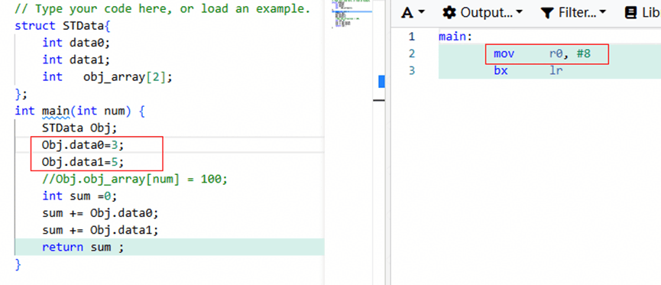The height and width of the screenshot is (285, 661).
Task: Click the blue editor scrollbar marker
Action: click(382, 81)
